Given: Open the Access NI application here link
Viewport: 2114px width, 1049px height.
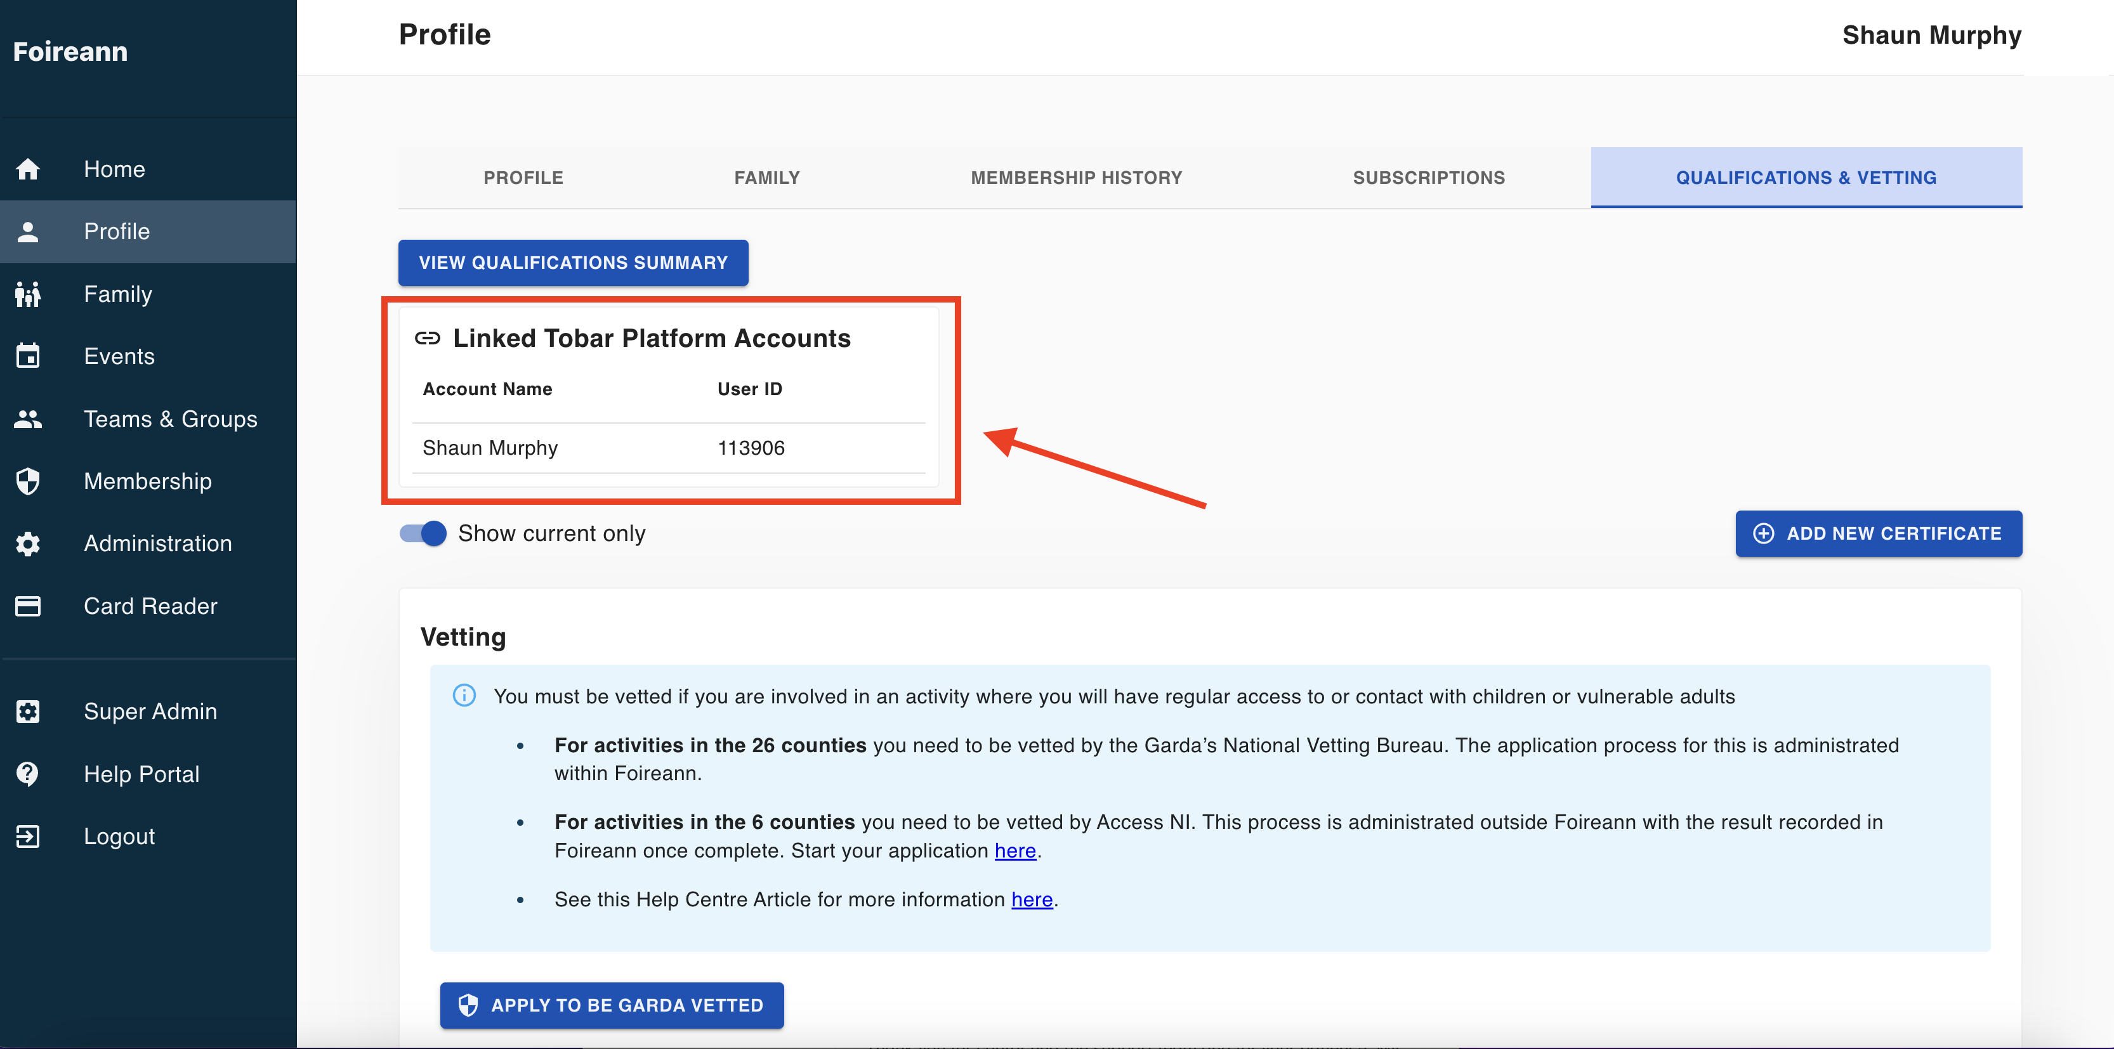Looking at the screenshot, I should [x=1014, y=850].
